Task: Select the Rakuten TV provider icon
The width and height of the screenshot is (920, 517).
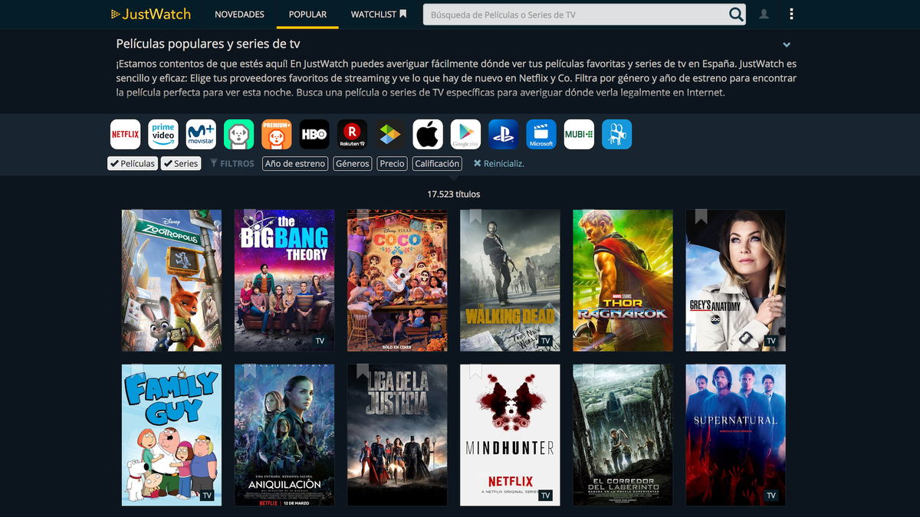Action: coord(352,134)
